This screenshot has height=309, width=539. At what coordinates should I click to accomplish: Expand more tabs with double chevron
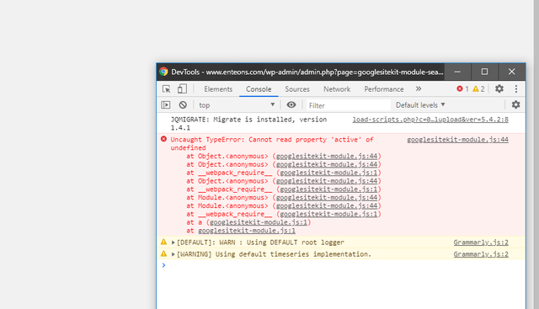point(419,89)
